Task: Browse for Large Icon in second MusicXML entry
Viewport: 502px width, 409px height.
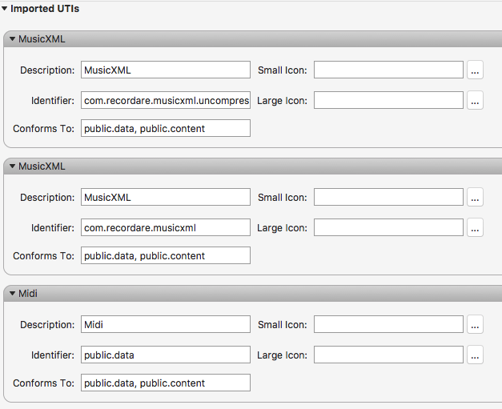Action: tap(475, 227)
